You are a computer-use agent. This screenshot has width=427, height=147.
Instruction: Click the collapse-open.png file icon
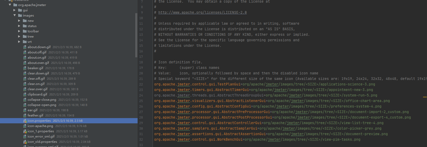[x=25, y=105]
